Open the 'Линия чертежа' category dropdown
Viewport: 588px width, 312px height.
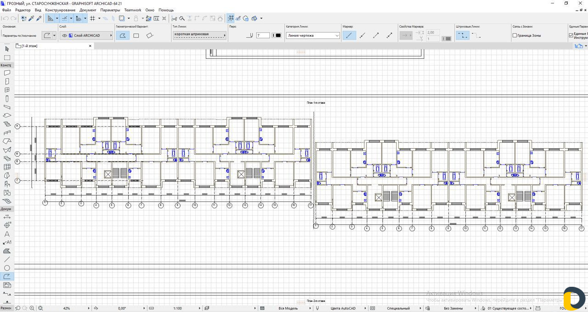[x=313, y=35]
